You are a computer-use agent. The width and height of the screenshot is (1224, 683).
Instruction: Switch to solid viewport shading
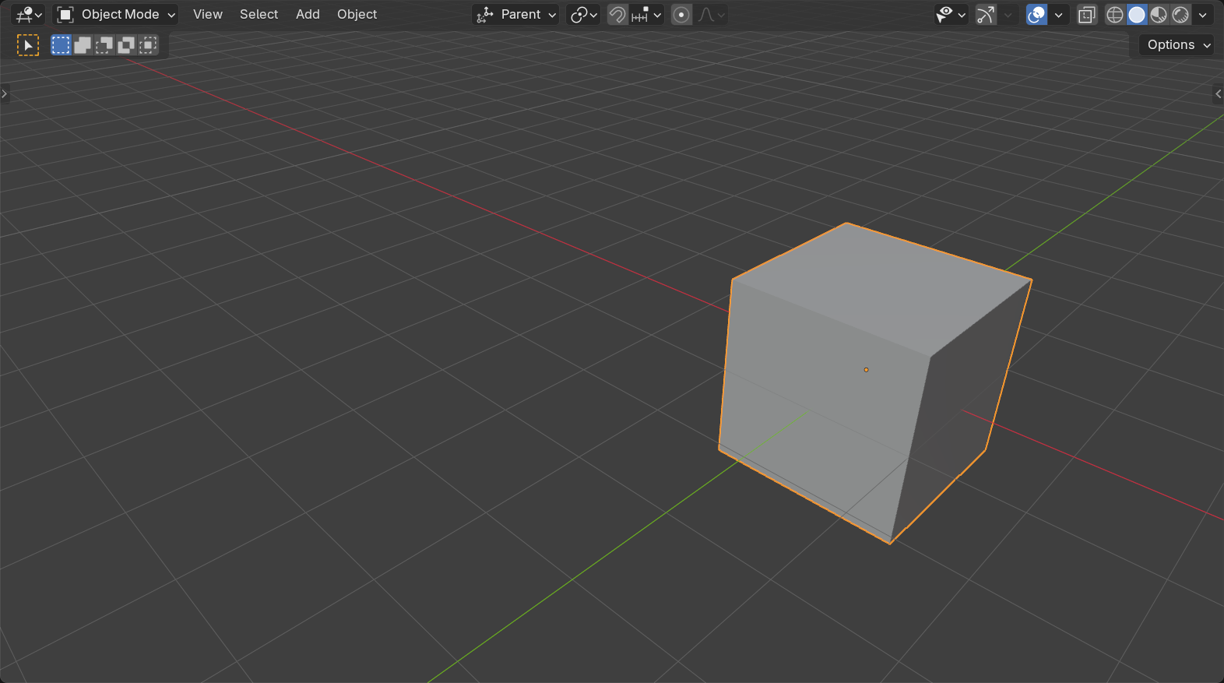click(1137, 14)
